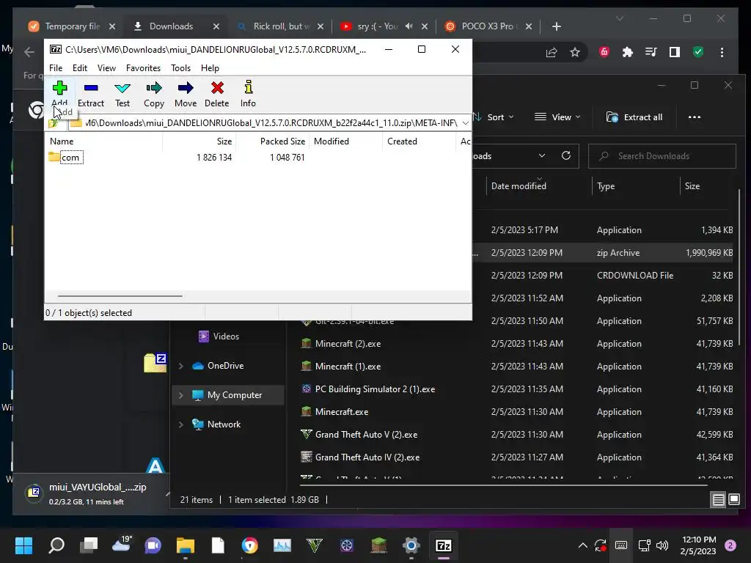The image size is (751, 563).
Task: Bookmark this page with star icon
Action: [x=575, y=52]
